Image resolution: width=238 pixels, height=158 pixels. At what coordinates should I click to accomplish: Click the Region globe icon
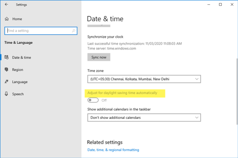click(7, 70)
